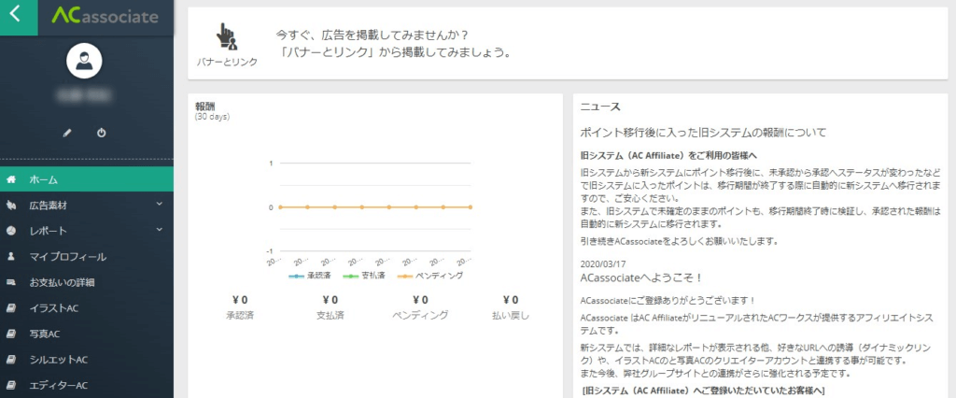The image size is (956, 398).
Task: Select the 報酬 chart title
Action: coord(204,107)
